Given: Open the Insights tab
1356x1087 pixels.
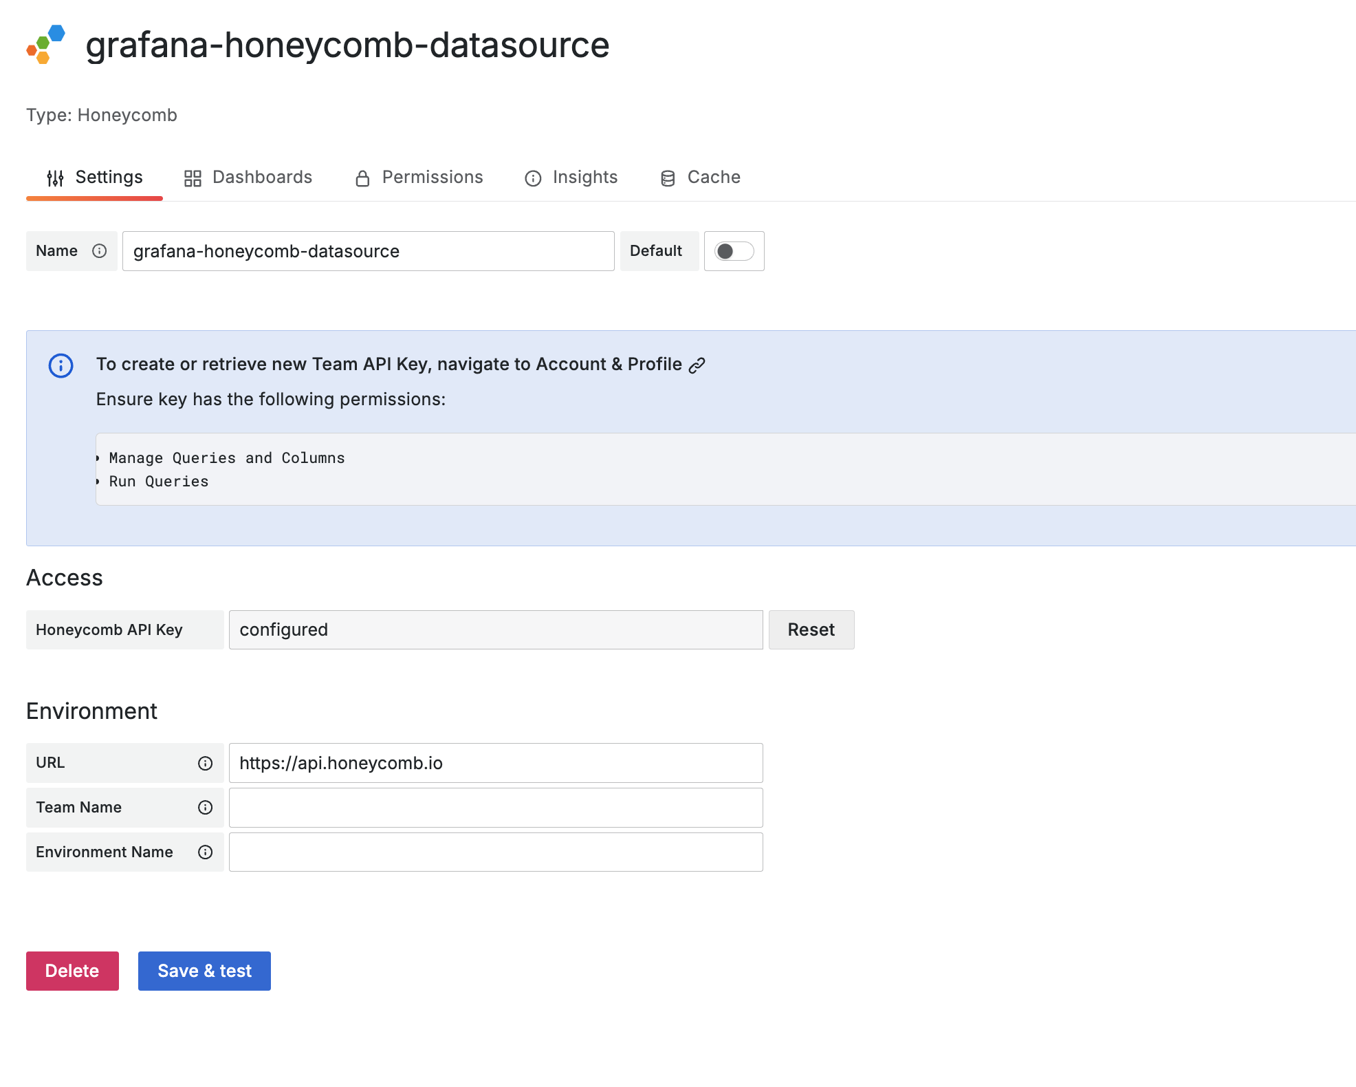Looking at the screenshot, I should click(571, 177).
